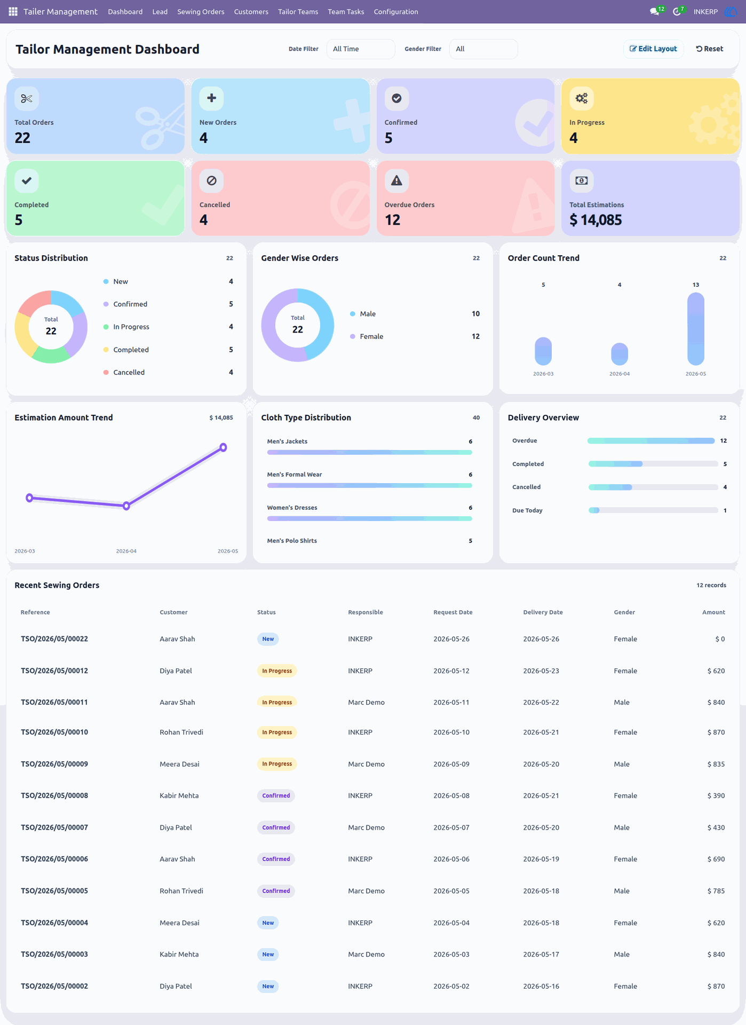The height and width of the screenshot is (1025, 746).
Task: Click the Reference column header
Action: pyautogui.click(x=35, y=612)
